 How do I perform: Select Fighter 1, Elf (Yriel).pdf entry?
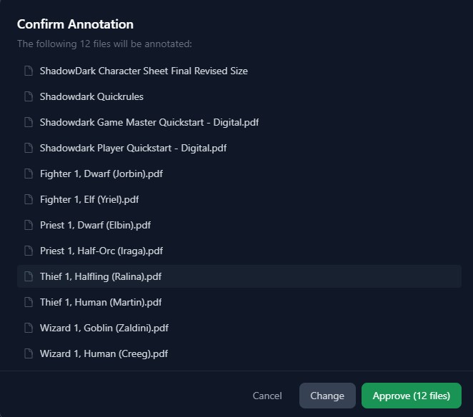[89, 199]
